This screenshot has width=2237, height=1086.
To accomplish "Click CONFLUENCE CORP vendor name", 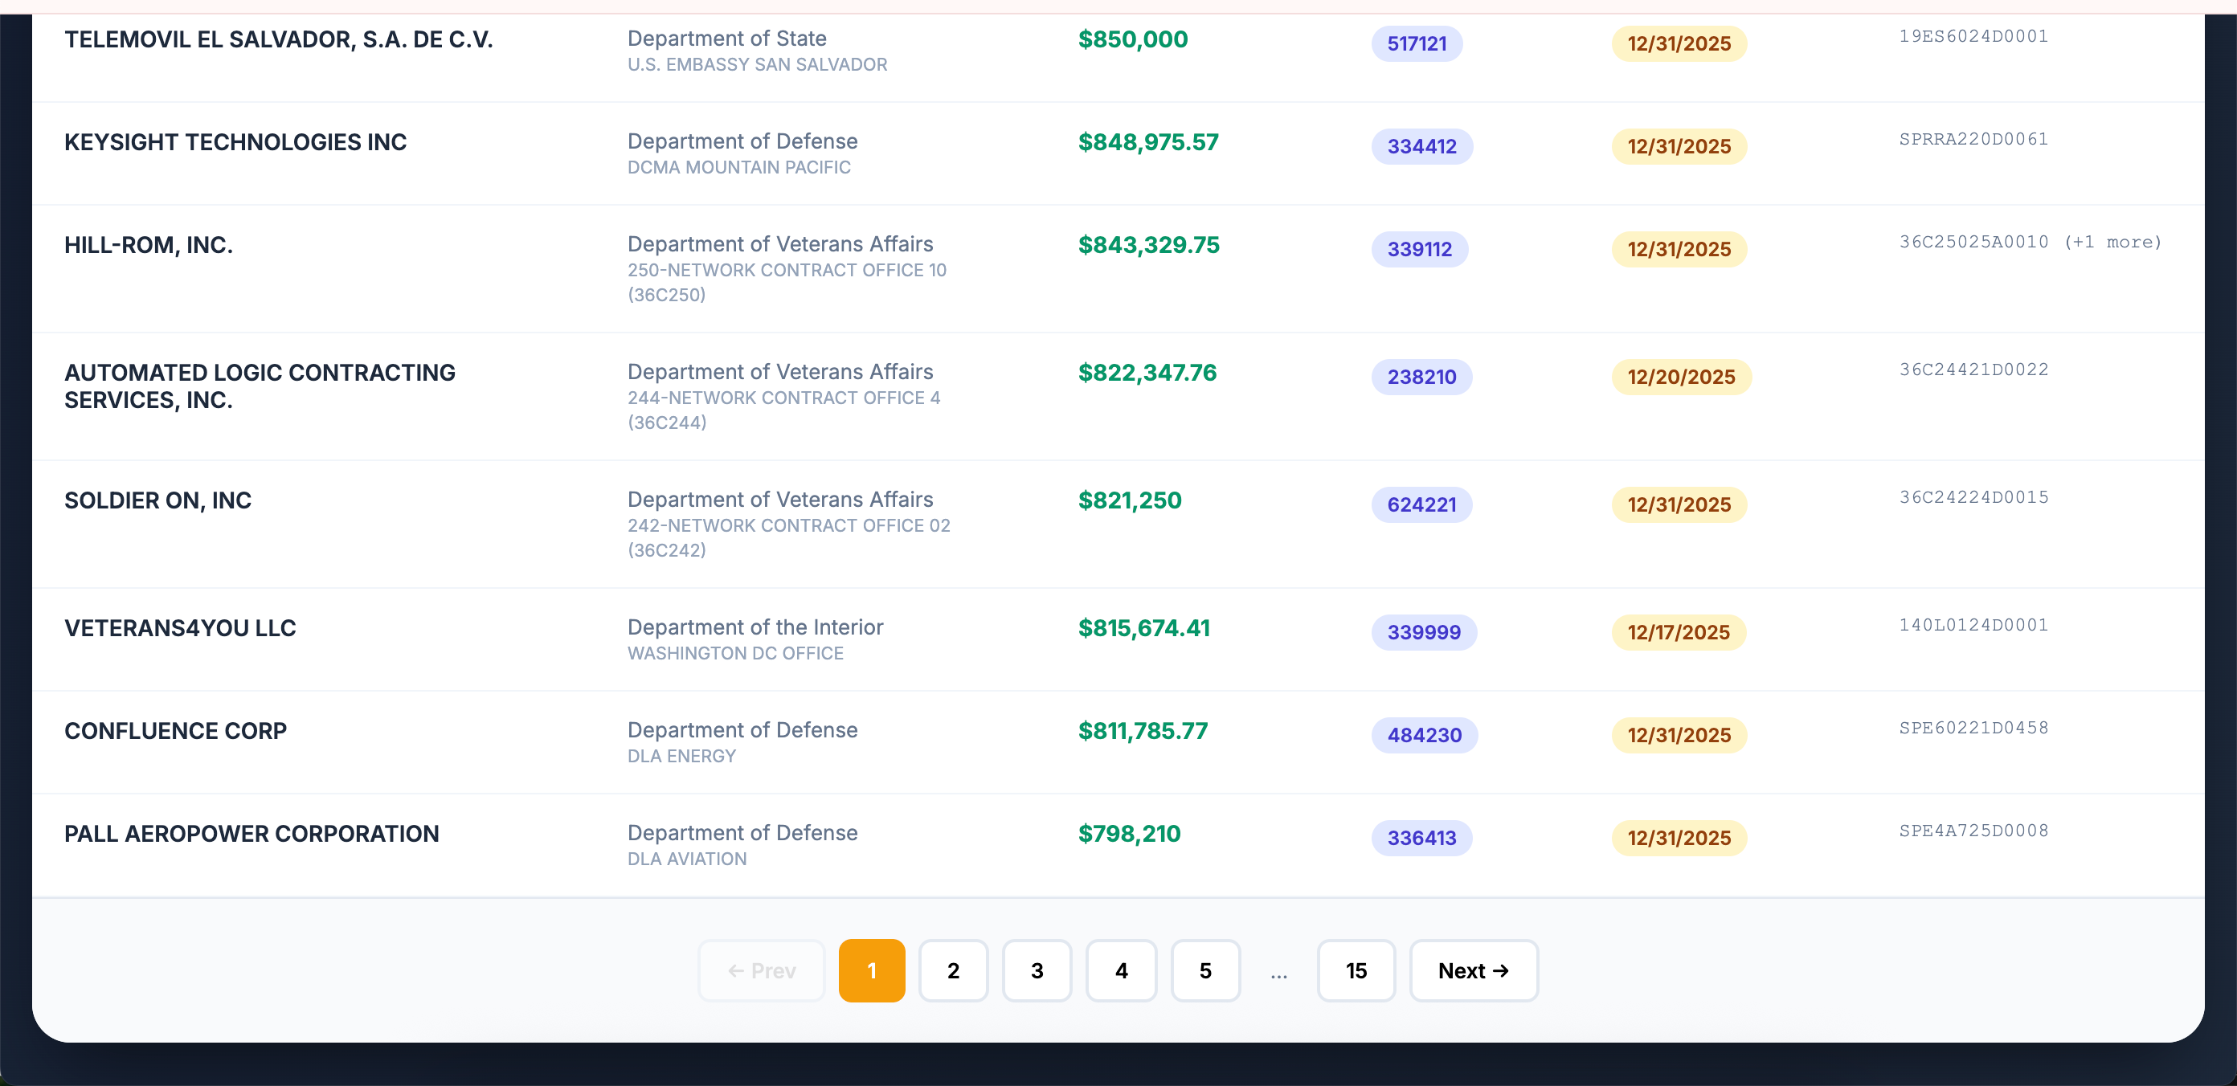I will [x=175, y=731].
